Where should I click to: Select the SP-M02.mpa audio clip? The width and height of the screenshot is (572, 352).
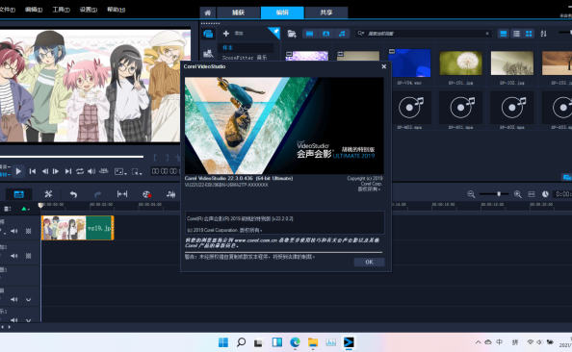(x=409, y=108)
